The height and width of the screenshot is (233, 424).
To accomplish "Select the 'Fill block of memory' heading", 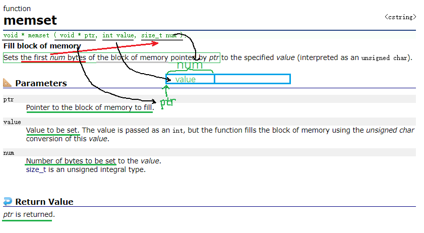I will tap(42, 46).
